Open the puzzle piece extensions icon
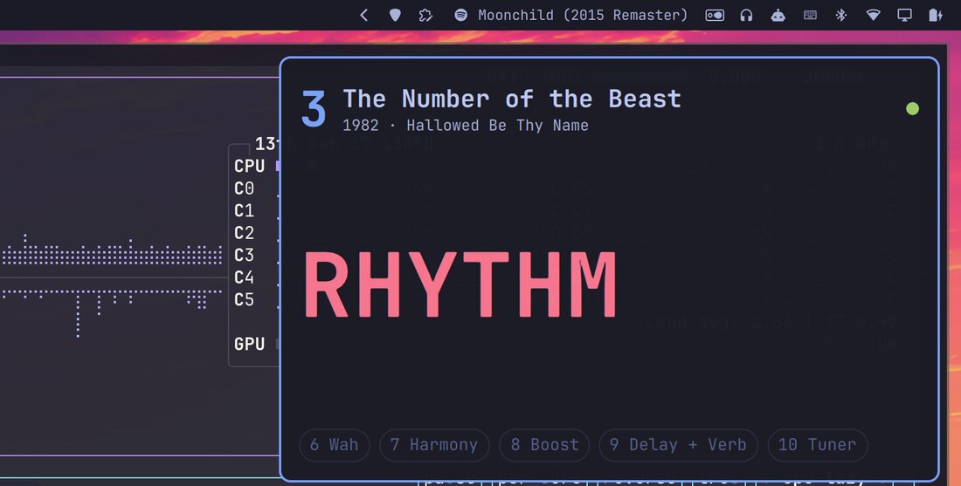Image resolution: width=961 pixels, height=486 pixels. (426, 16)
